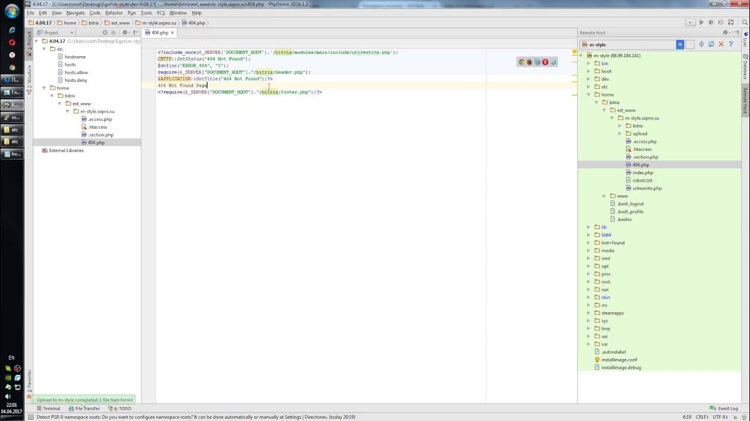Open the File Transfer tool window

click(84, 408)
